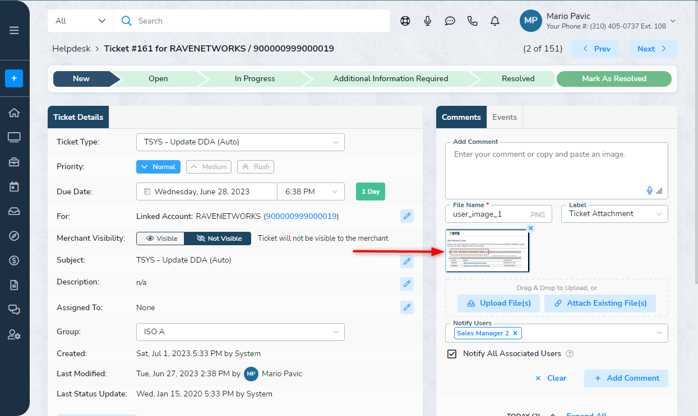Open the user settings sidebar icon
This screenshot has height=416, width=698.
click(15, 334)
